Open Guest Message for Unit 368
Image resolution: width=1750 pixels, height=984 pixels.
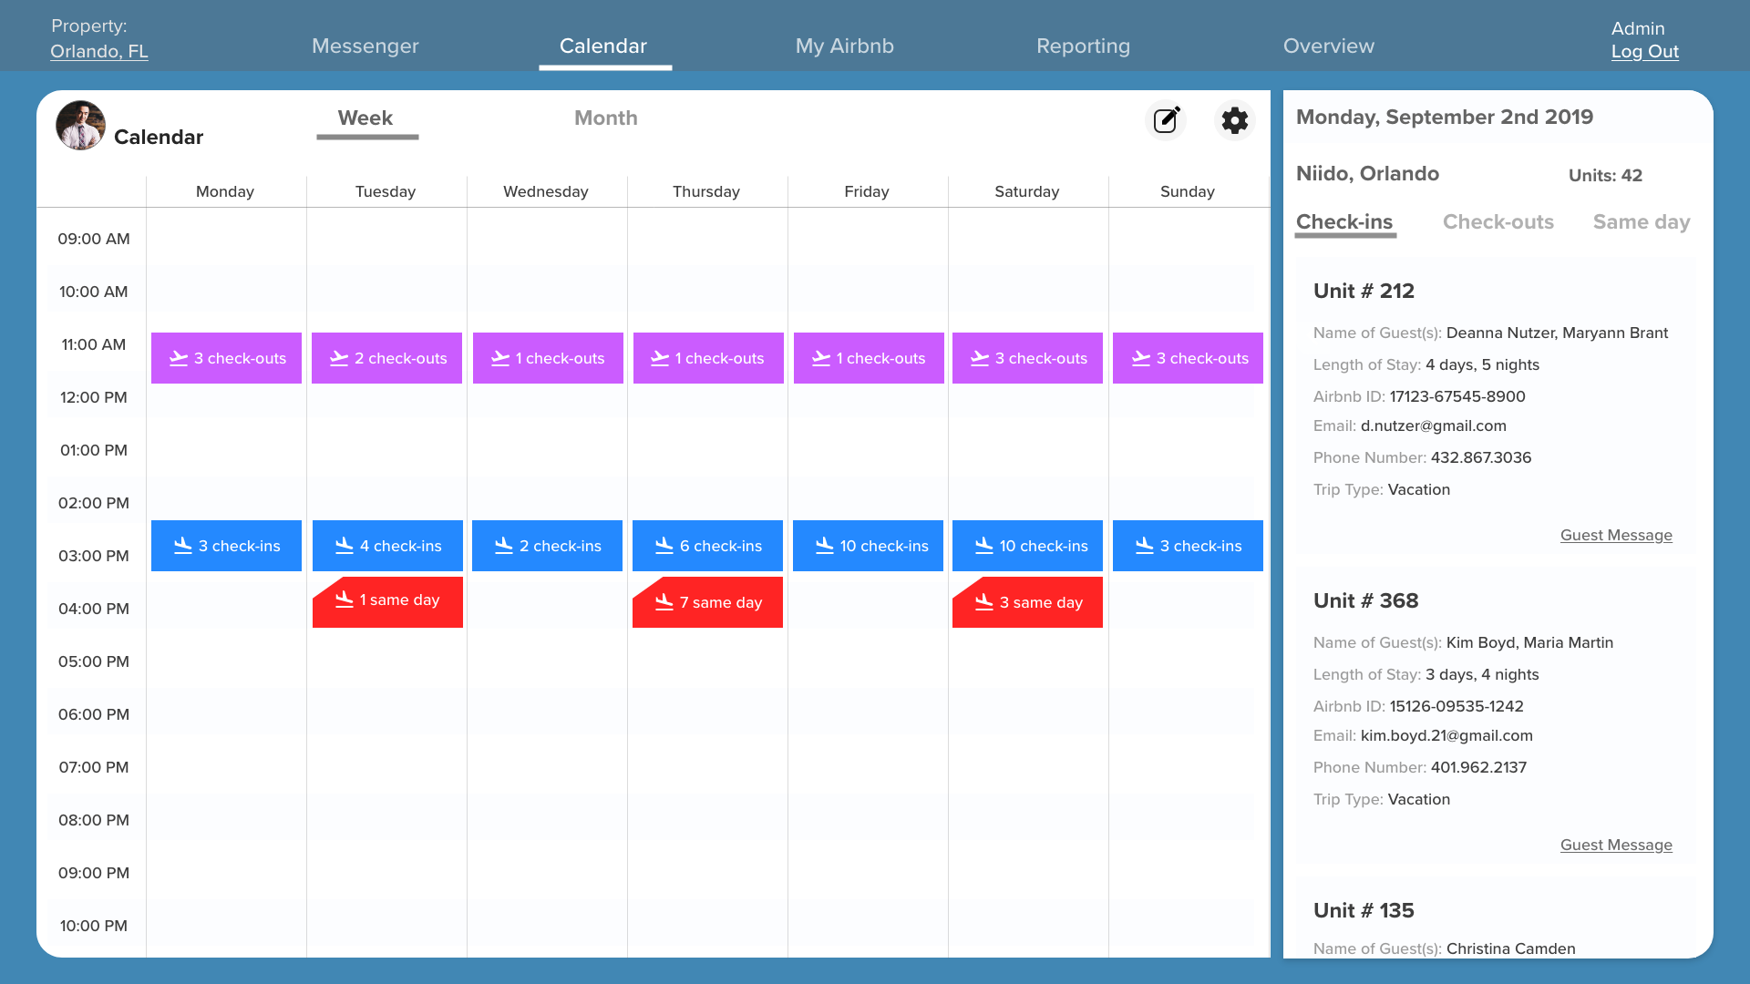(x=1616, y=846)
